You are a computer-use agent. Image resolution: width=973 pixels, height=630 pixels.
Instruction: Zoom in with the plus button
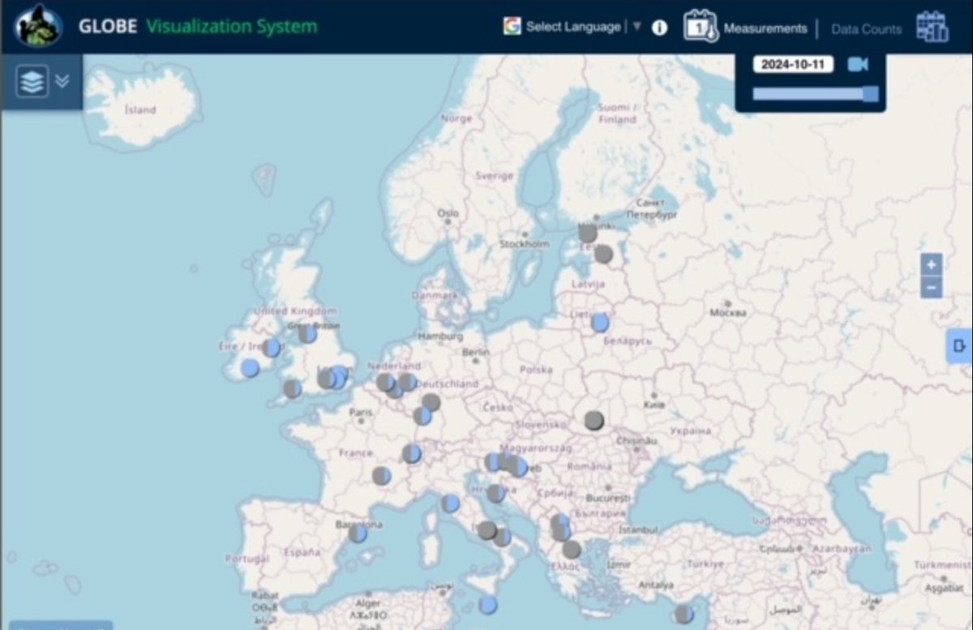coord(932,264)
